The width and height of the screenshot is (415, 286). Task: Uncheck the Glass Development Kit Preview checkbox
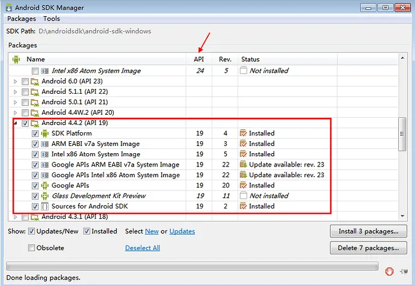click(35, 196)
